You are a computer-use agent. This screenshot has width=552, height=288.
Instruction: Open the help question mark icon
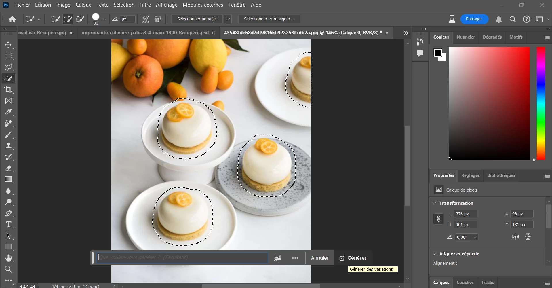click(x=526, y=19)
